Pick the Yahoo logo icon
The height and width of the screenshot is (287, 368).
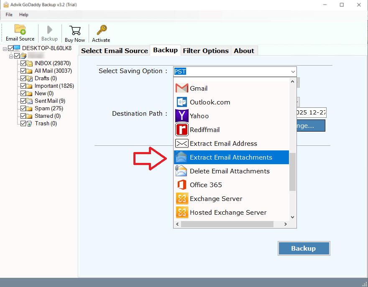click(x=182, y=116)
